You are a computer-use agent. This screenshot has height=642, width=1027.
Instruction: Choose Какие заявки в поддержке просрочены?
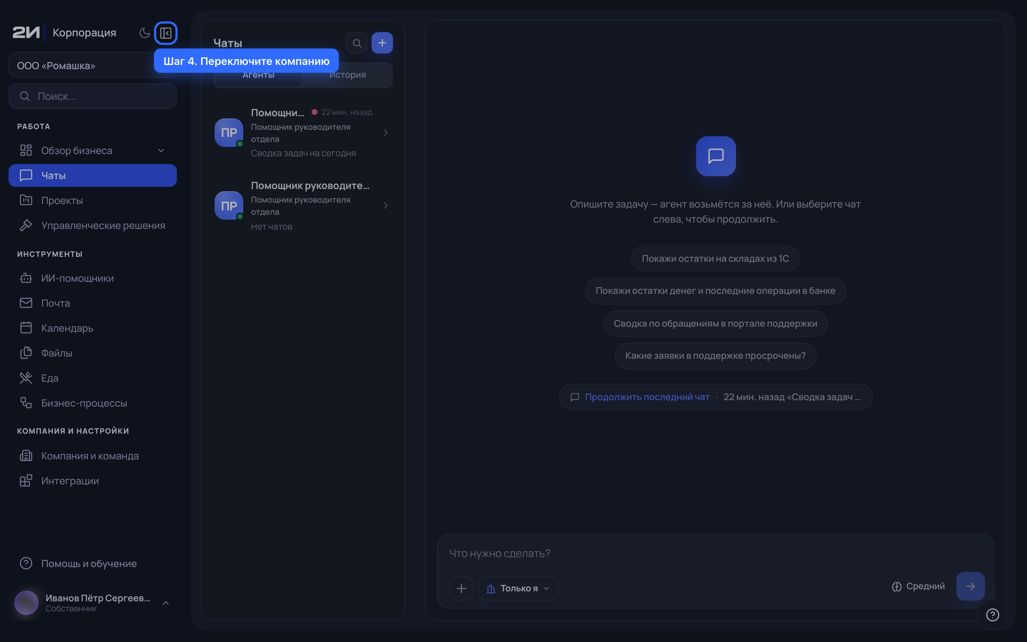click(x=715, y=356)
